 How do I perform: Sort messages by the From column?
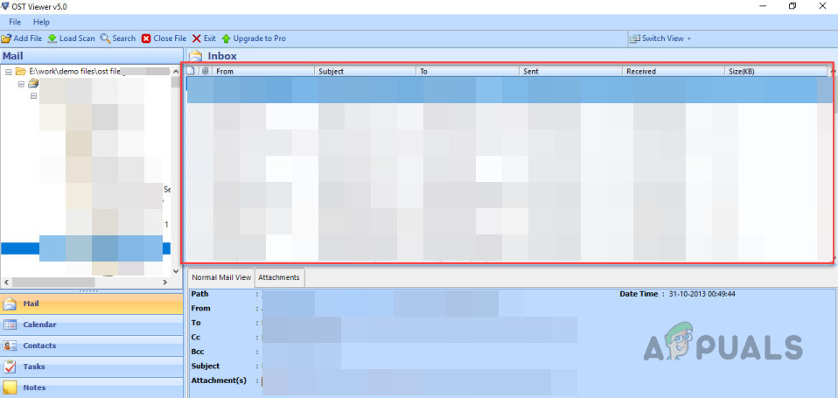tap(263, 71)
